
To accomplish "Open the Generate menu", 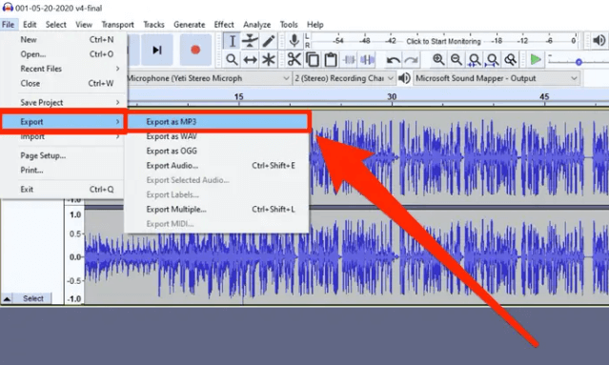I will coord(189,25).
